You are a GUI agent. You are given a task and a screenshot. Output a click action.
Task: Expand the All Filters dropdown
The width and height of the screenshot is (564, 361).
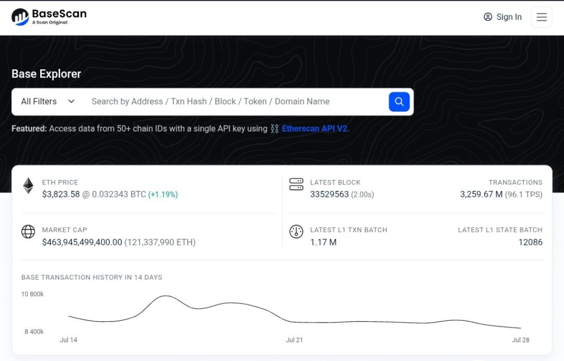(x=47, y=102)
